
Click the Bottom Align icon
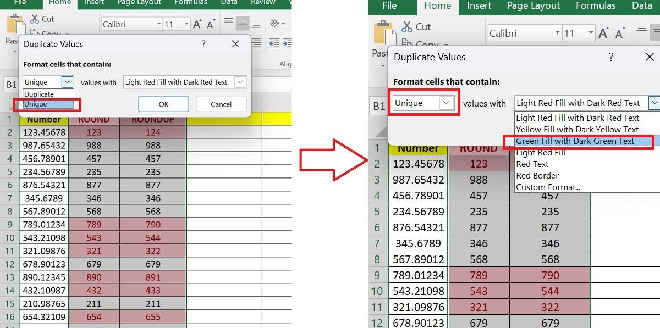256,24
